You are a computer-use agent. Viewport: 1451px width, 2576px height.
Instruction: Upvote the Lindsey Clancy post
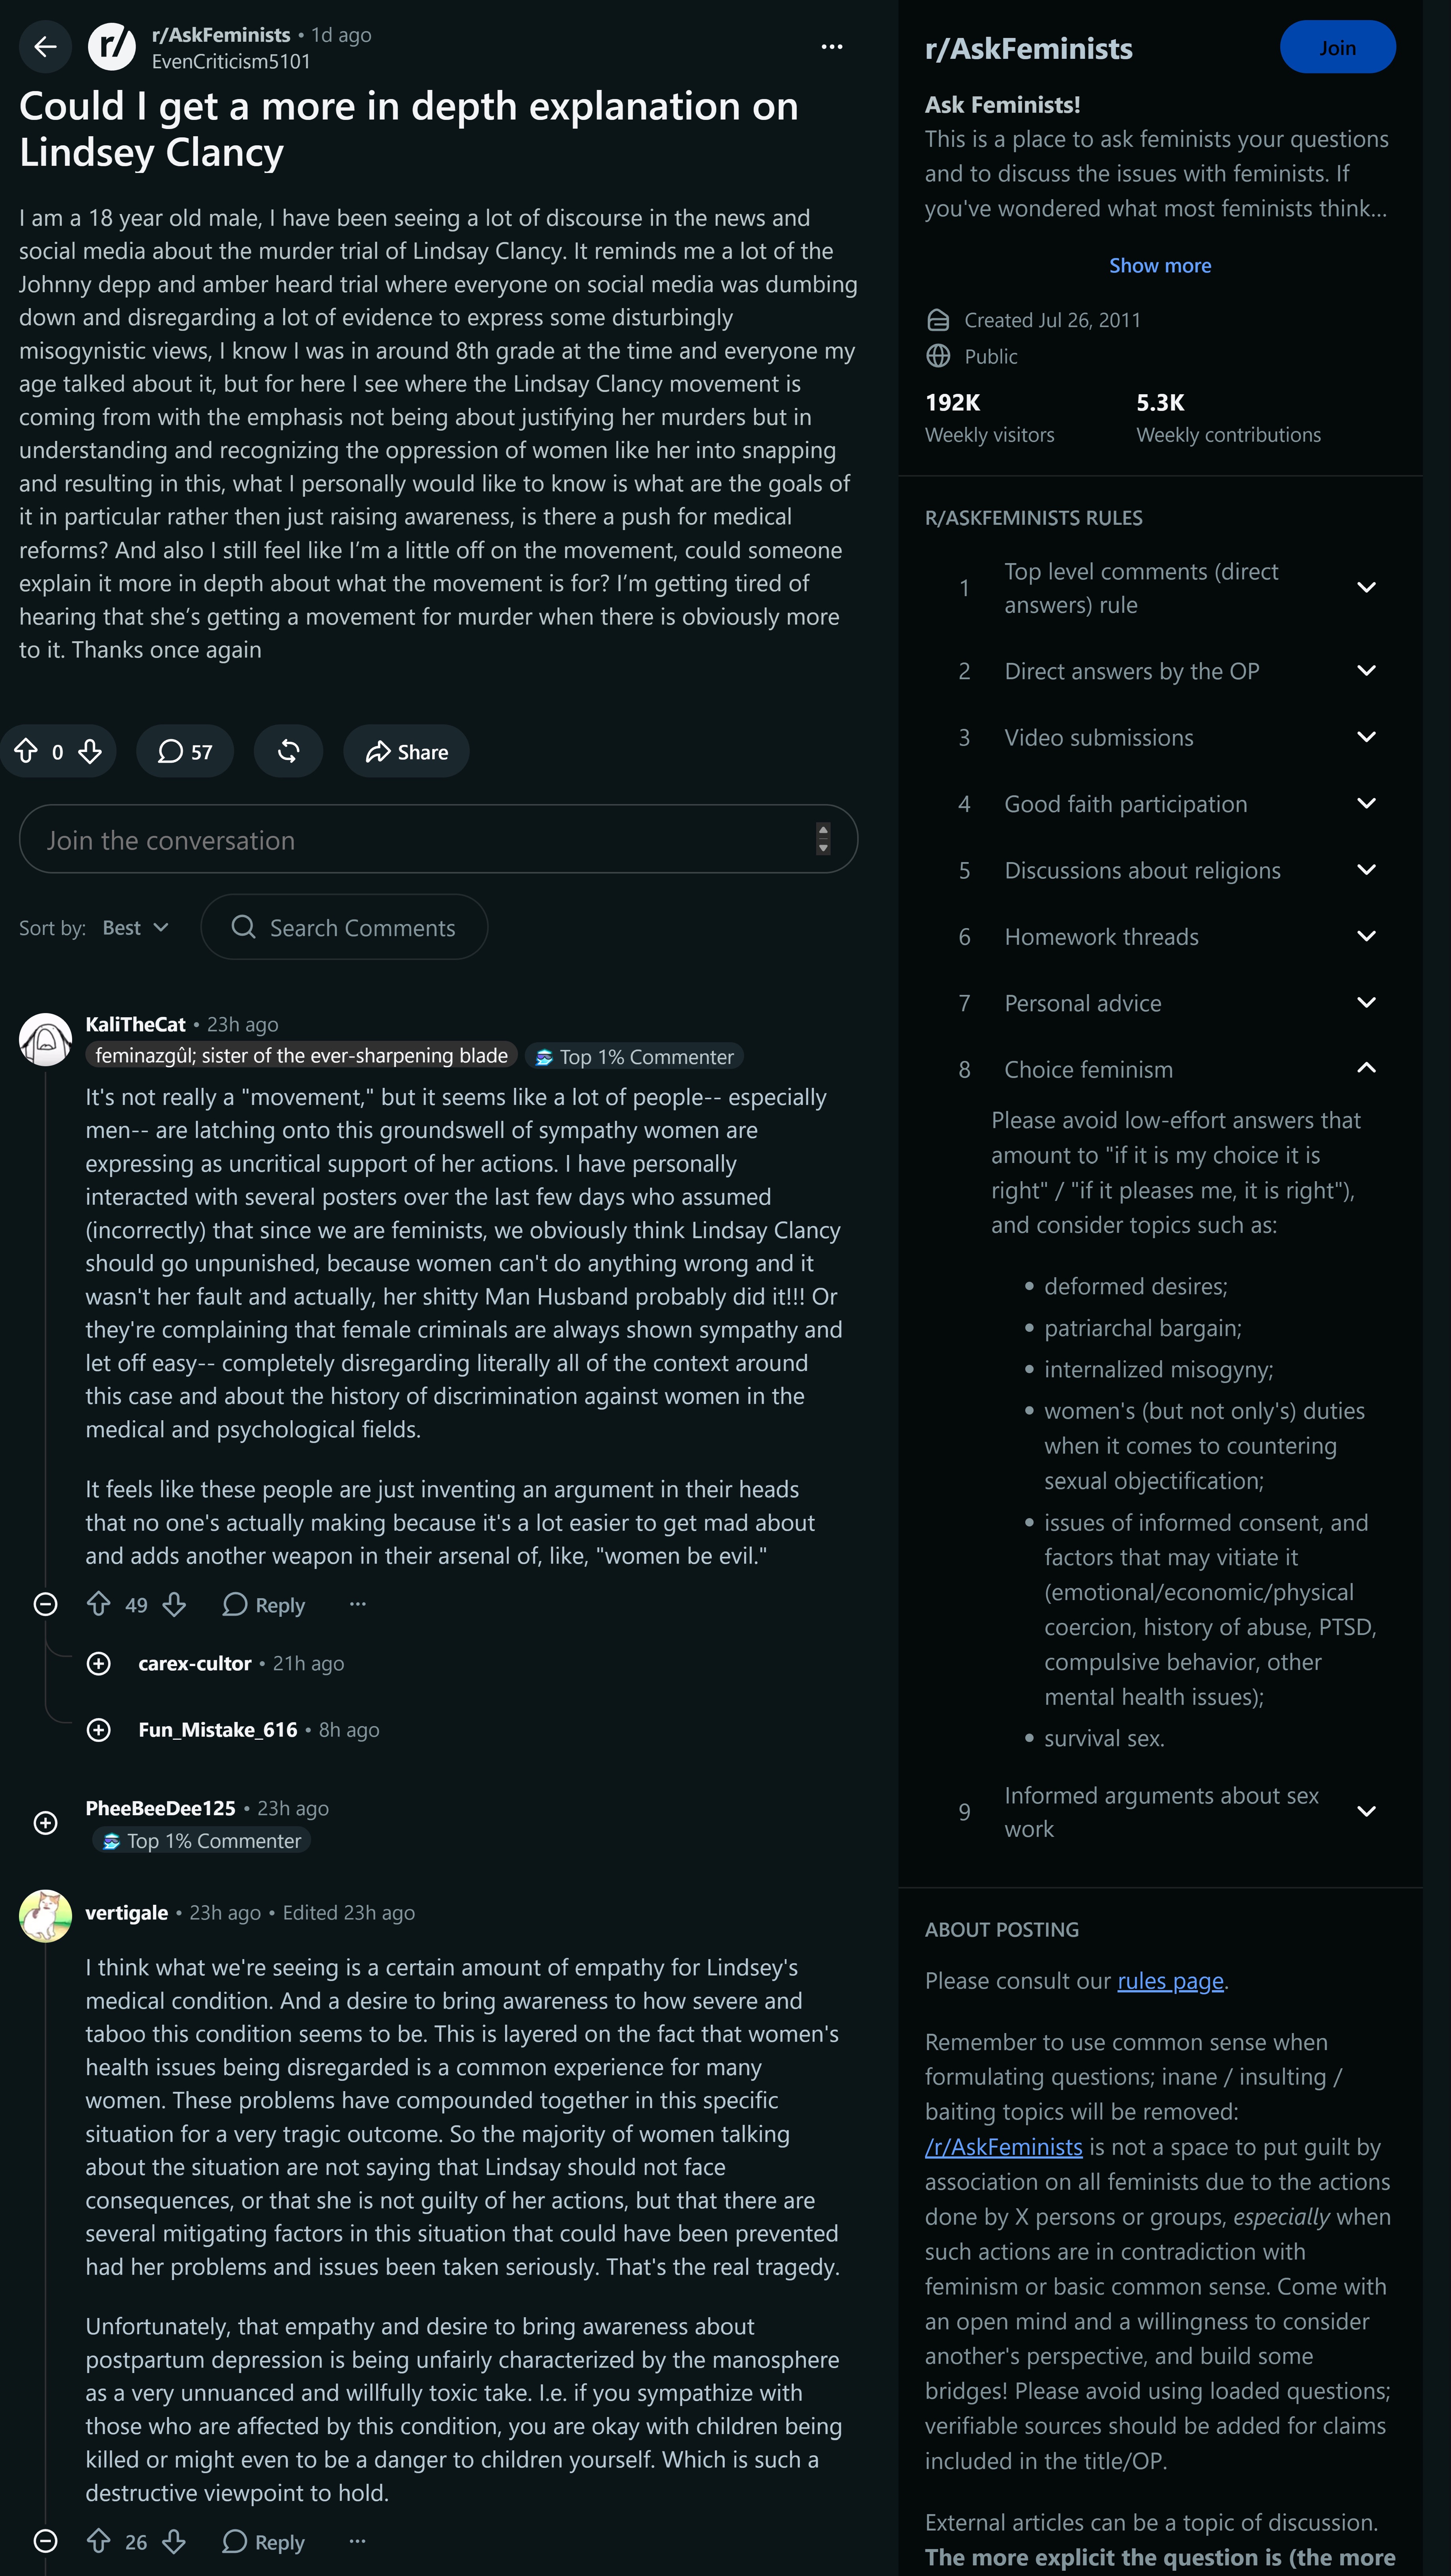point(27,751)
